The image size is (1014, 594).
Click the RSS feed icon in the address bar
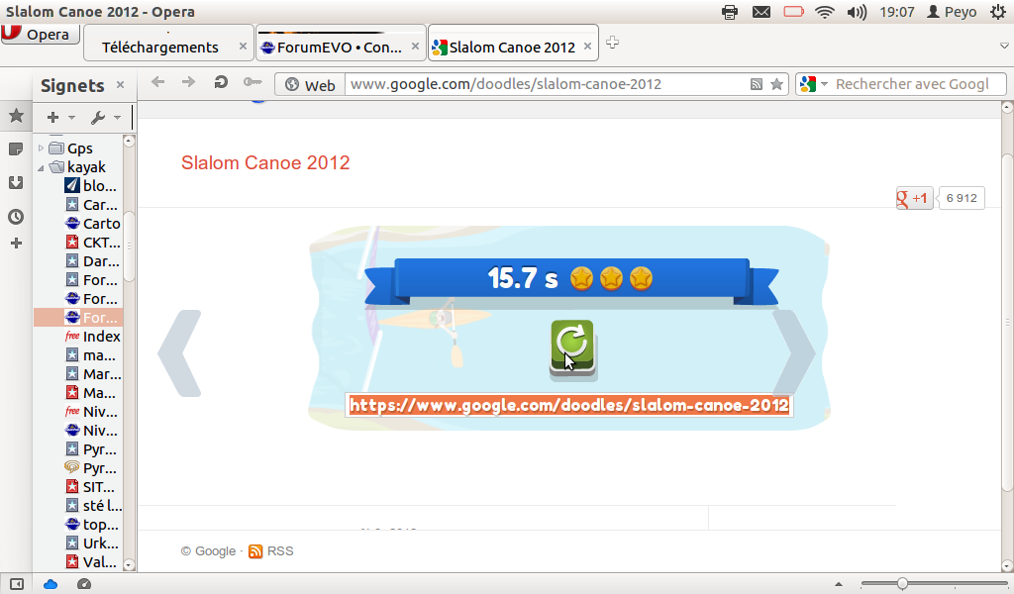[756, 84]
